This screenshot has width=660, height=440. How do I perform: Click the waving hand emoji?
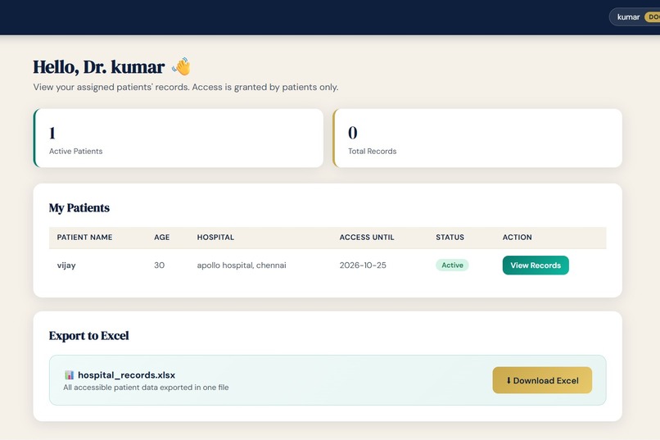pyautogui.click(x=182, y=66)
